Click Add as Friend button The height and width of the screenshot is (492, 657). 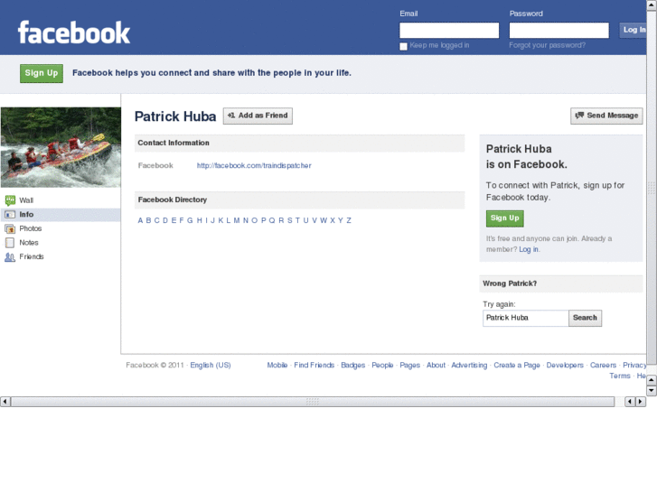tap(258, 116)
